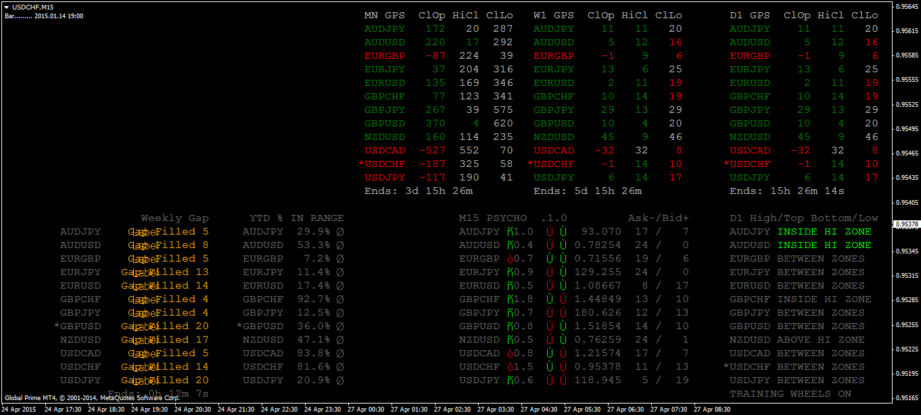Viewport: 921px width, 415px height.
Task: Click the 0.95378 current price marker
Action: click(906, 224)
